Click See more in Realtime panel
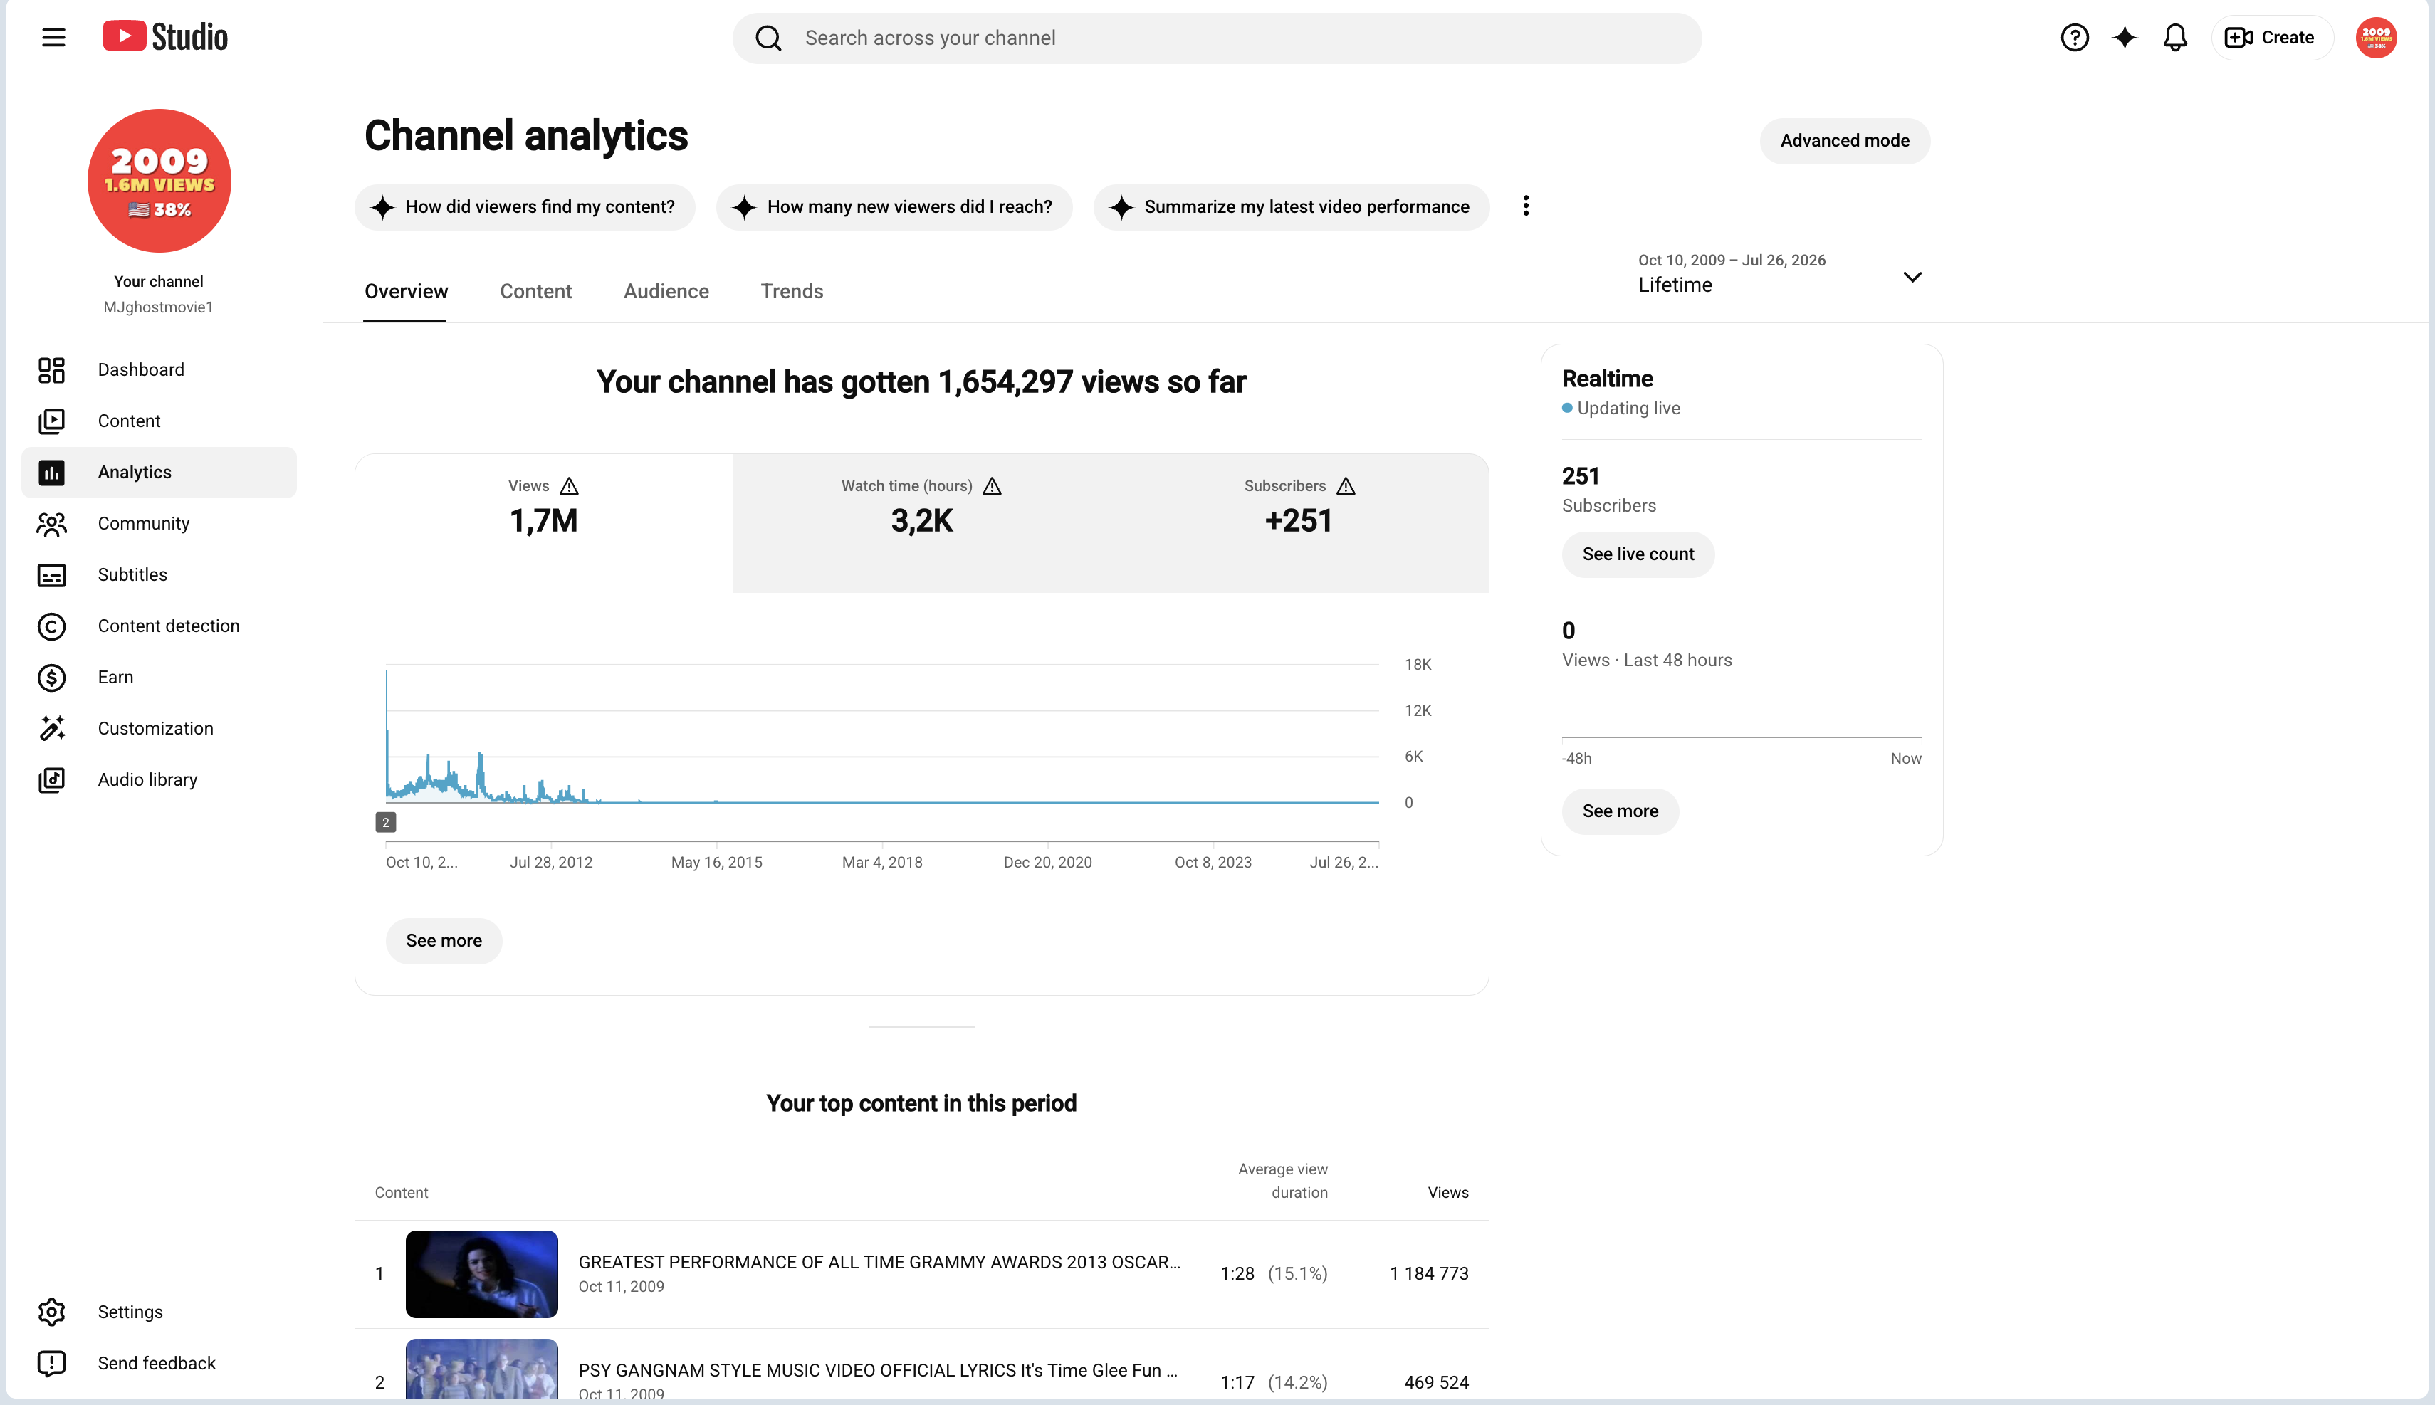This screenshot has width=2435, height=1405. [x=1620, y=811]
